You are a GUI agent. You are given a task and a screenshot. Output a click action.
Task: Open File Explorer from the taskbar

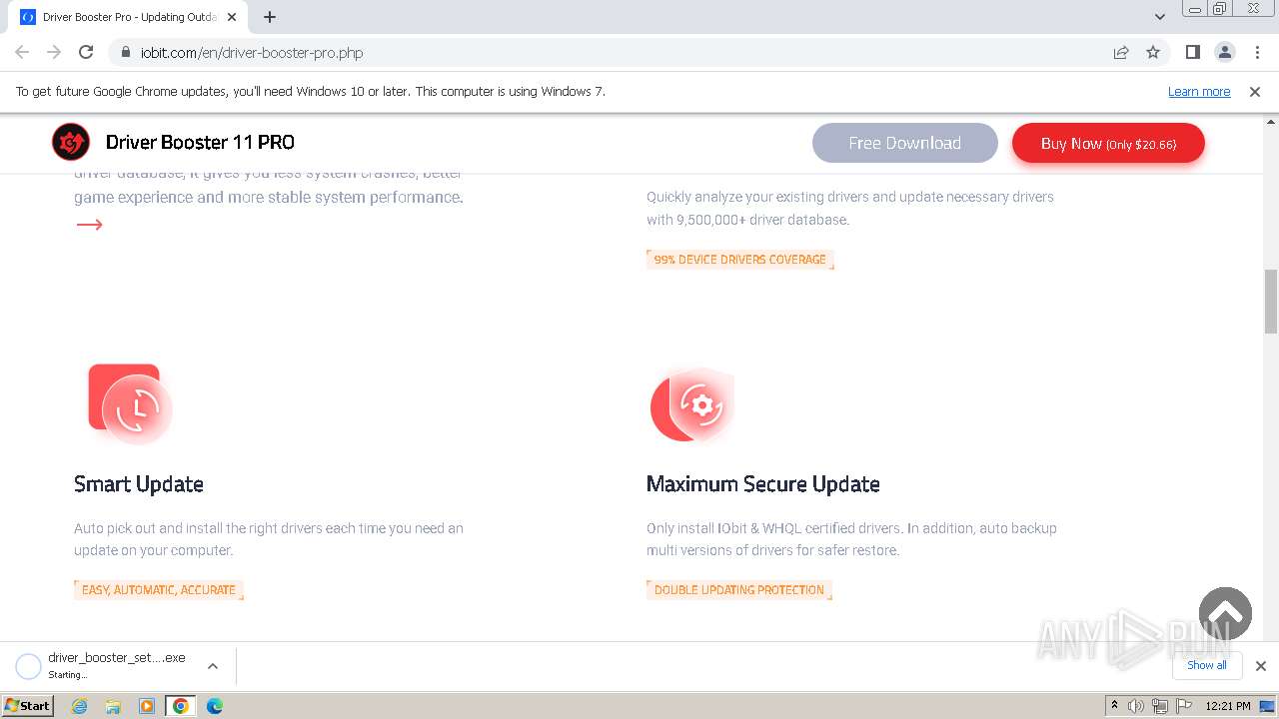(113, 706)
